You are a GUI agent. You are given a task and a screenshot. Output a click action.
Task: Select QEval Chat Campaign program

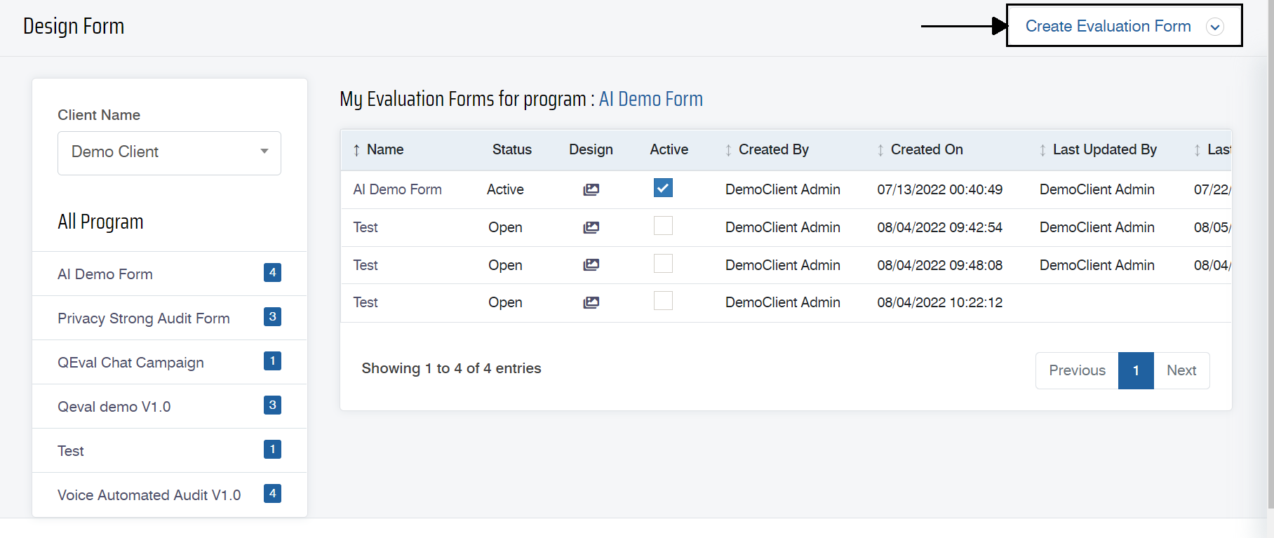pos(130,363)
